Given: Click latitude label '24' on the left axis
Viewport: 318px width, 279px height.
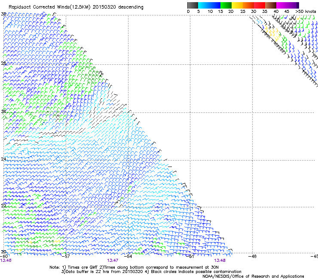Looking at the screenshot, I should (x=3, y=159).
